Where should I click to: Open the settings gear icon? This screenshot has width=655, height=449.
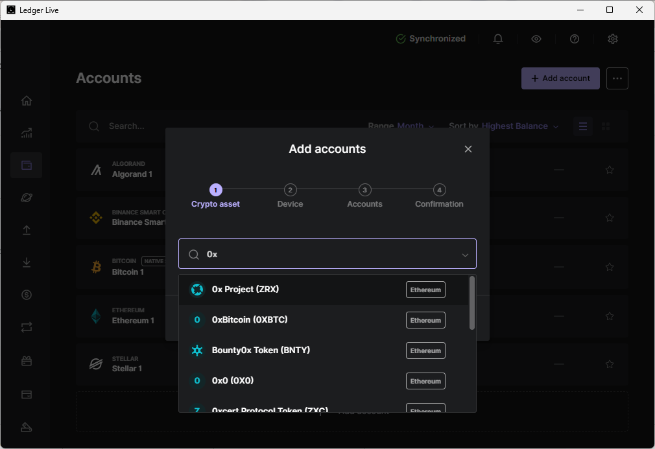(x=613, y=39)
